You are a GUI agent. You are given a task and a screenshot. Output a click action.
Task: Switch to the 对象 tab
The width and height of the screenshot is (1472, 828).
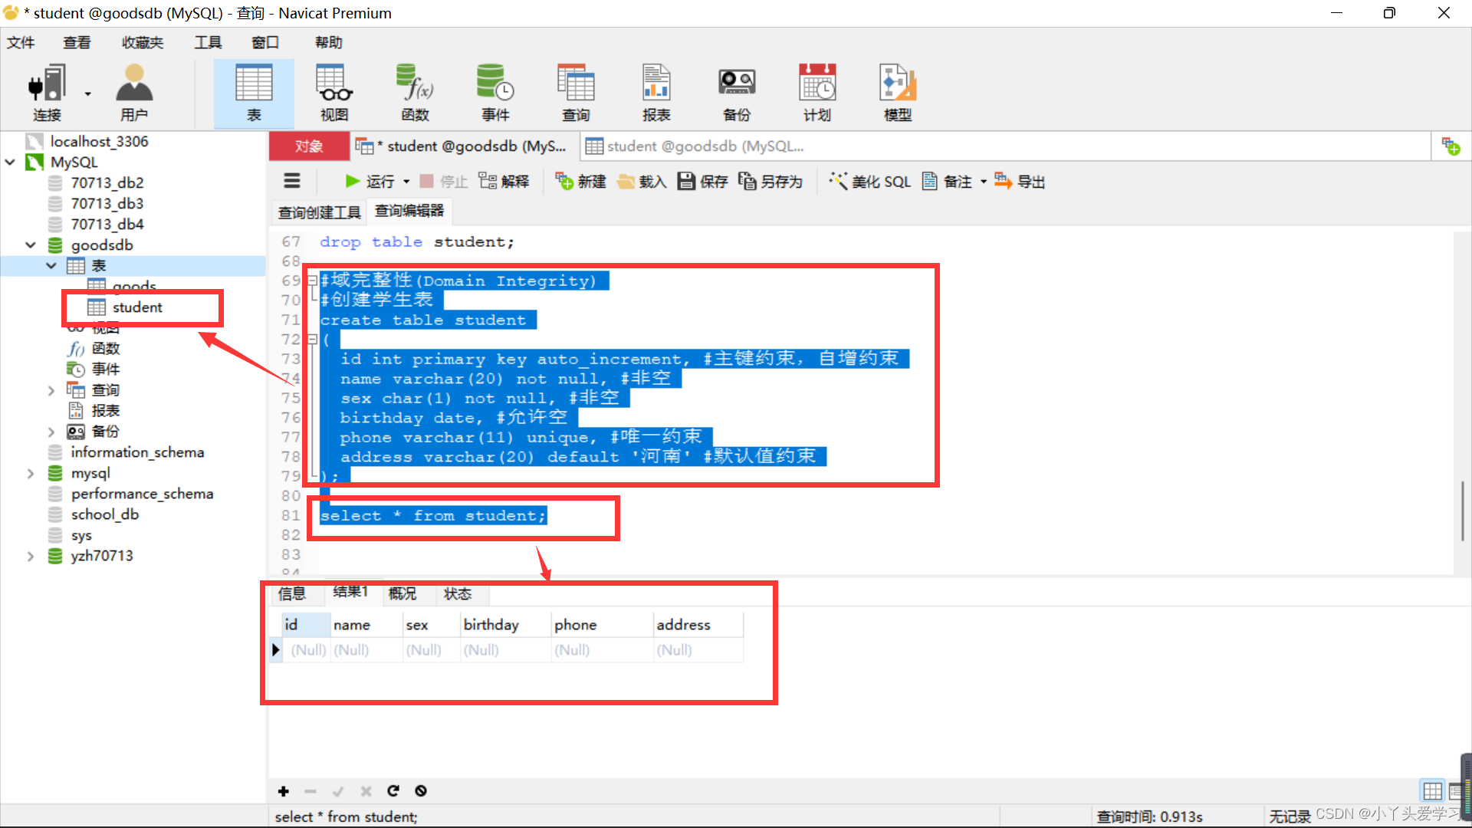pos(309,146)
